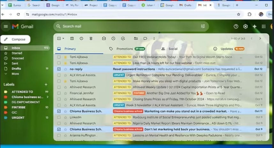Open search filter options icon

coord(203,26)
